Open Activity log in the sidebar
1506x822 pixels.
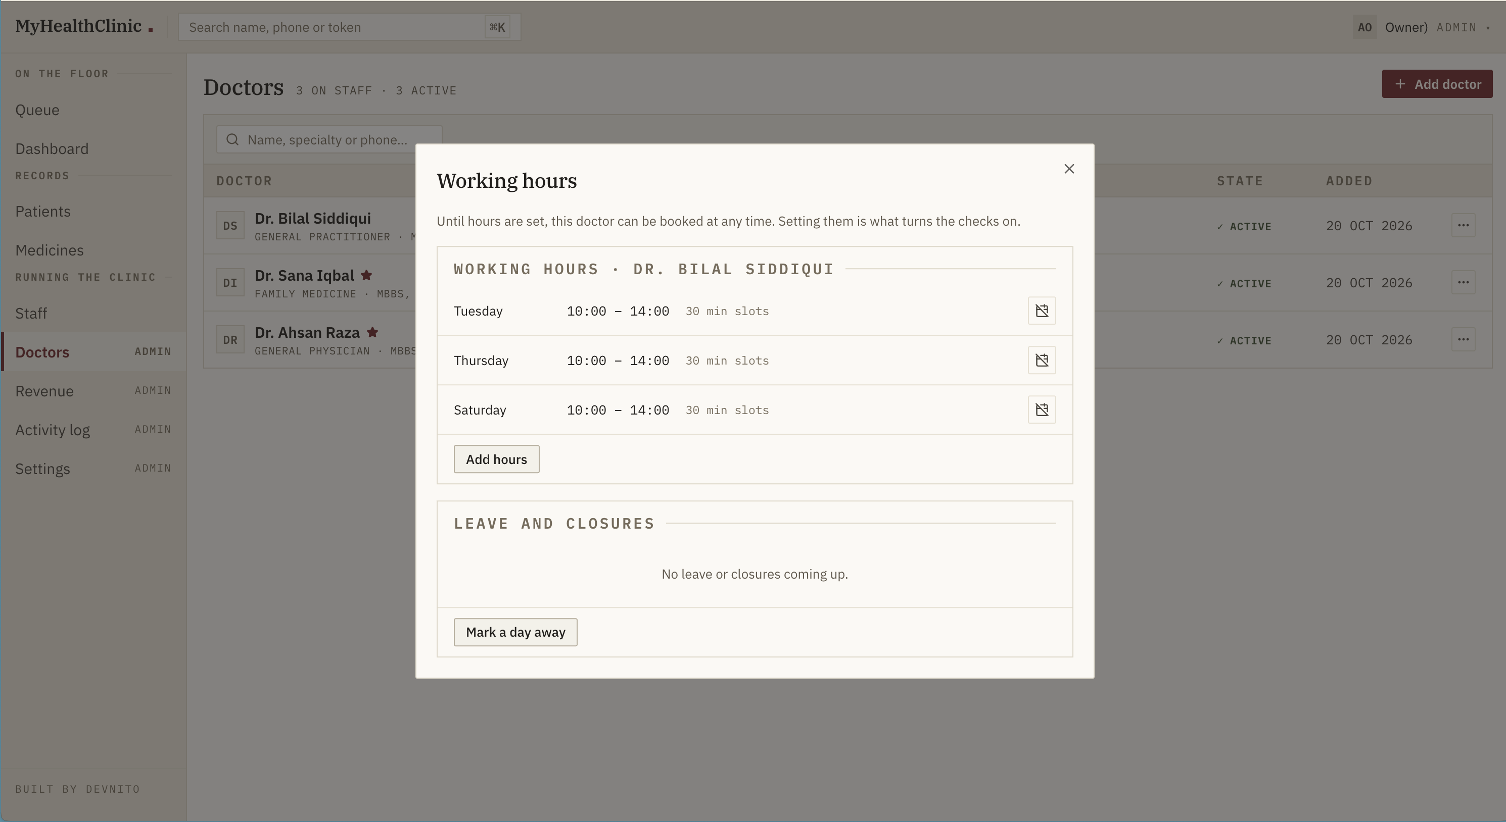click(x=93, y=430)
